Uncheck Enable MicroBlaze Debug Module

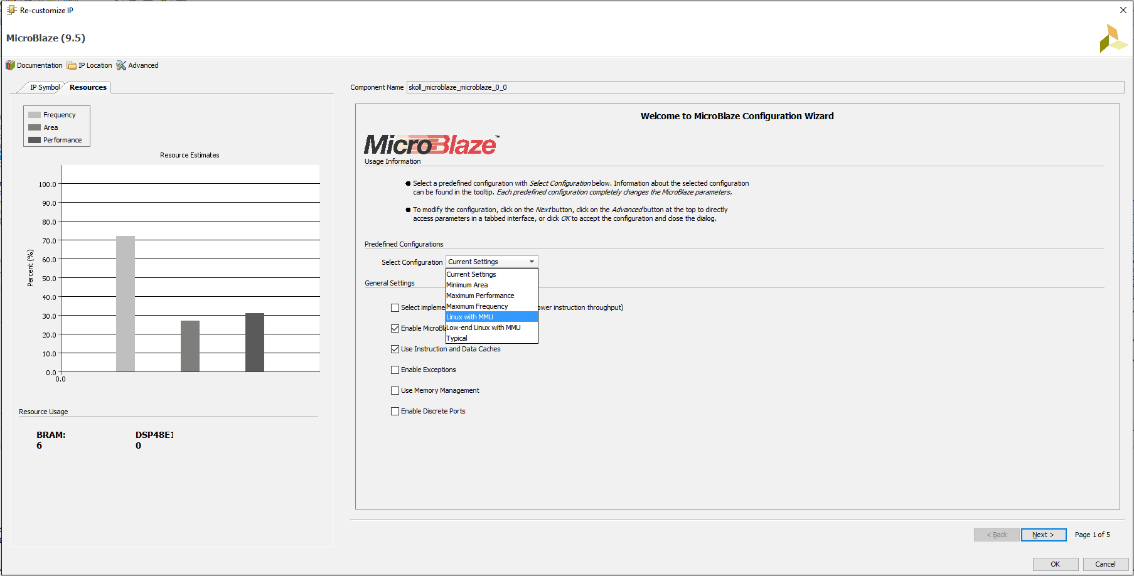[x=395, y=328]
